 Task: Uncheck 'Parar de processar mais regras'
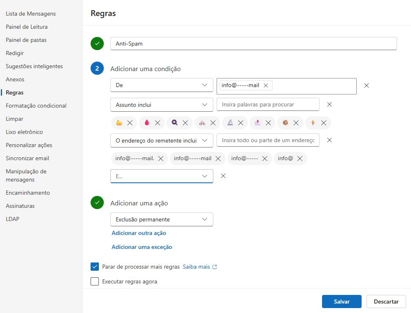[95, 267]
